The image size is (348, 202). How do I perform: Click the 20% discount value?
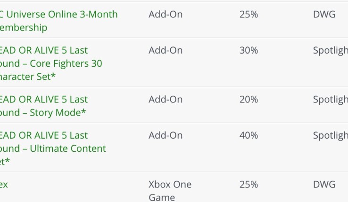click(249, 100)
